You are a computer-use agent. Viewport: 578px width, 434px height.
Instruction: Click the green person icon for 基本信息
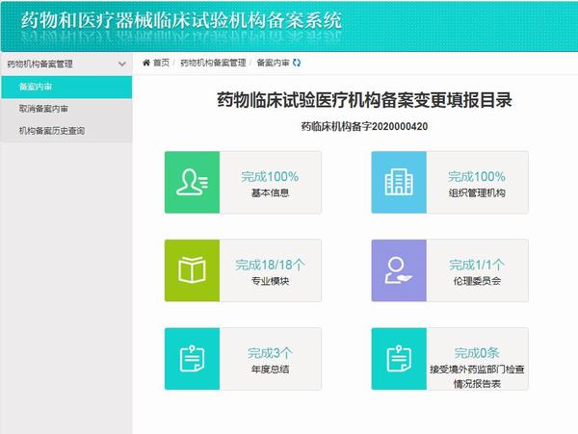[x=193, y=183]
